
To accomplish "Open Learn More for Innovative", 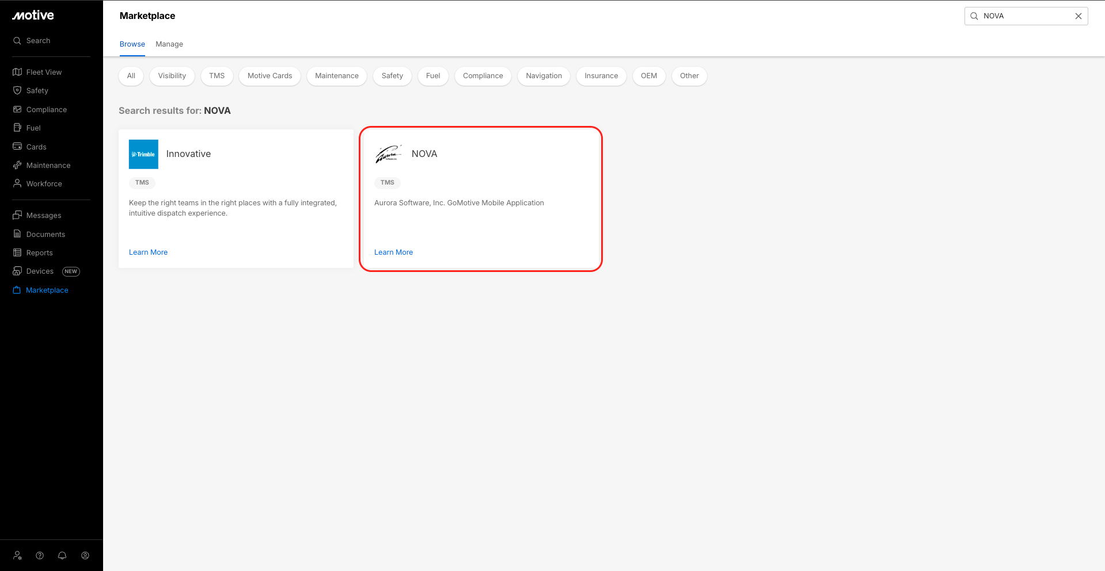I will click(x=148, y=252).
